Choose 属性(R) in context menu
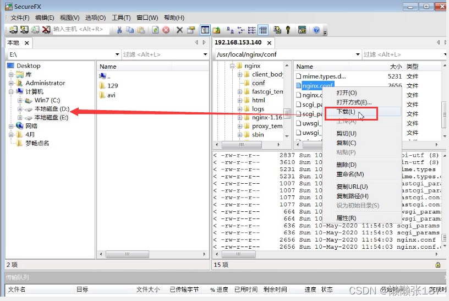 point(362,218)
